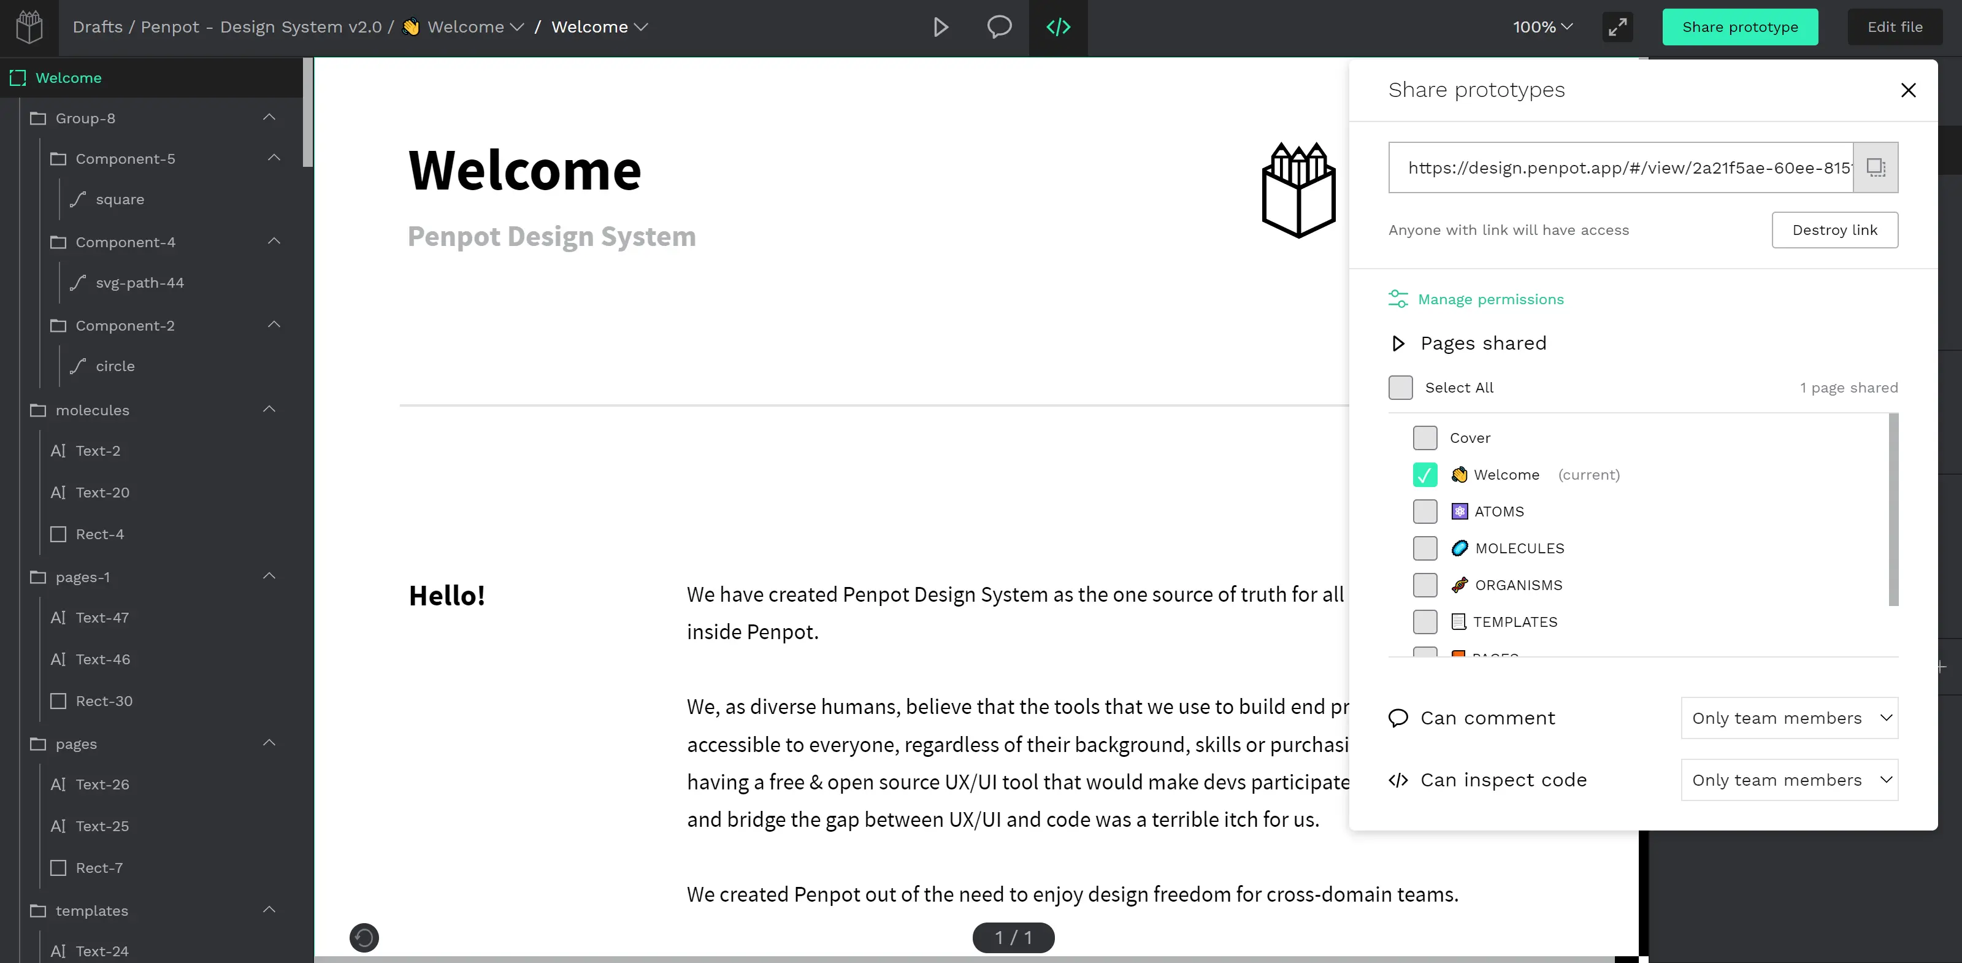Open the Can inspect code dropdown
This screenshot has height=963, width=1962.
pos(1789,780)
